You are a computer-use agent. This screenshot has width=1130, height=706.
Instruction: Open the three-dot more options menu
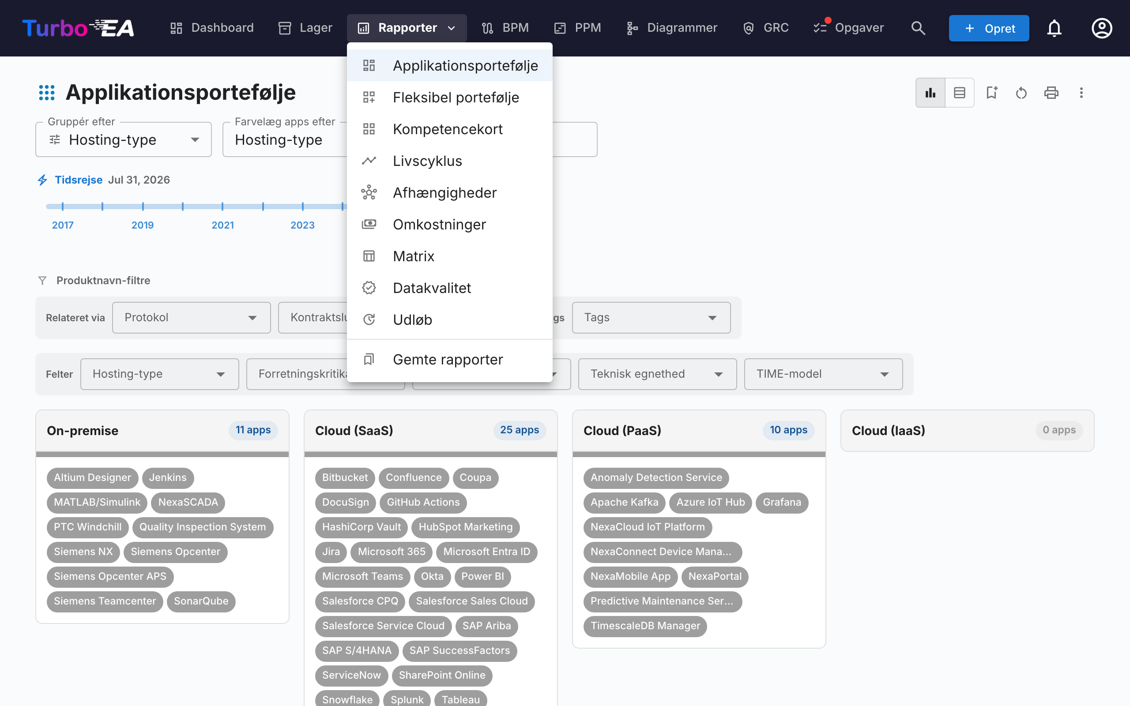click(x=1081, y=93)
